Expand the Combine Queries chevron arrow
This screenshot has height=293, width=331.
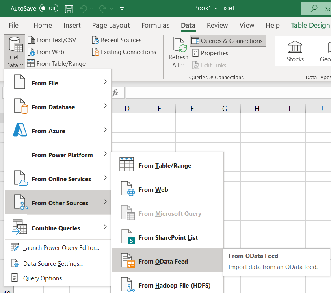(105, 227)
